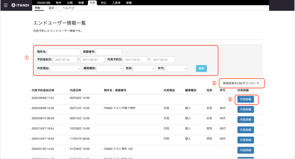This screenshot has width=295, height=159.
Task: Focus the 物件名 input field
Action: (64, 52)
